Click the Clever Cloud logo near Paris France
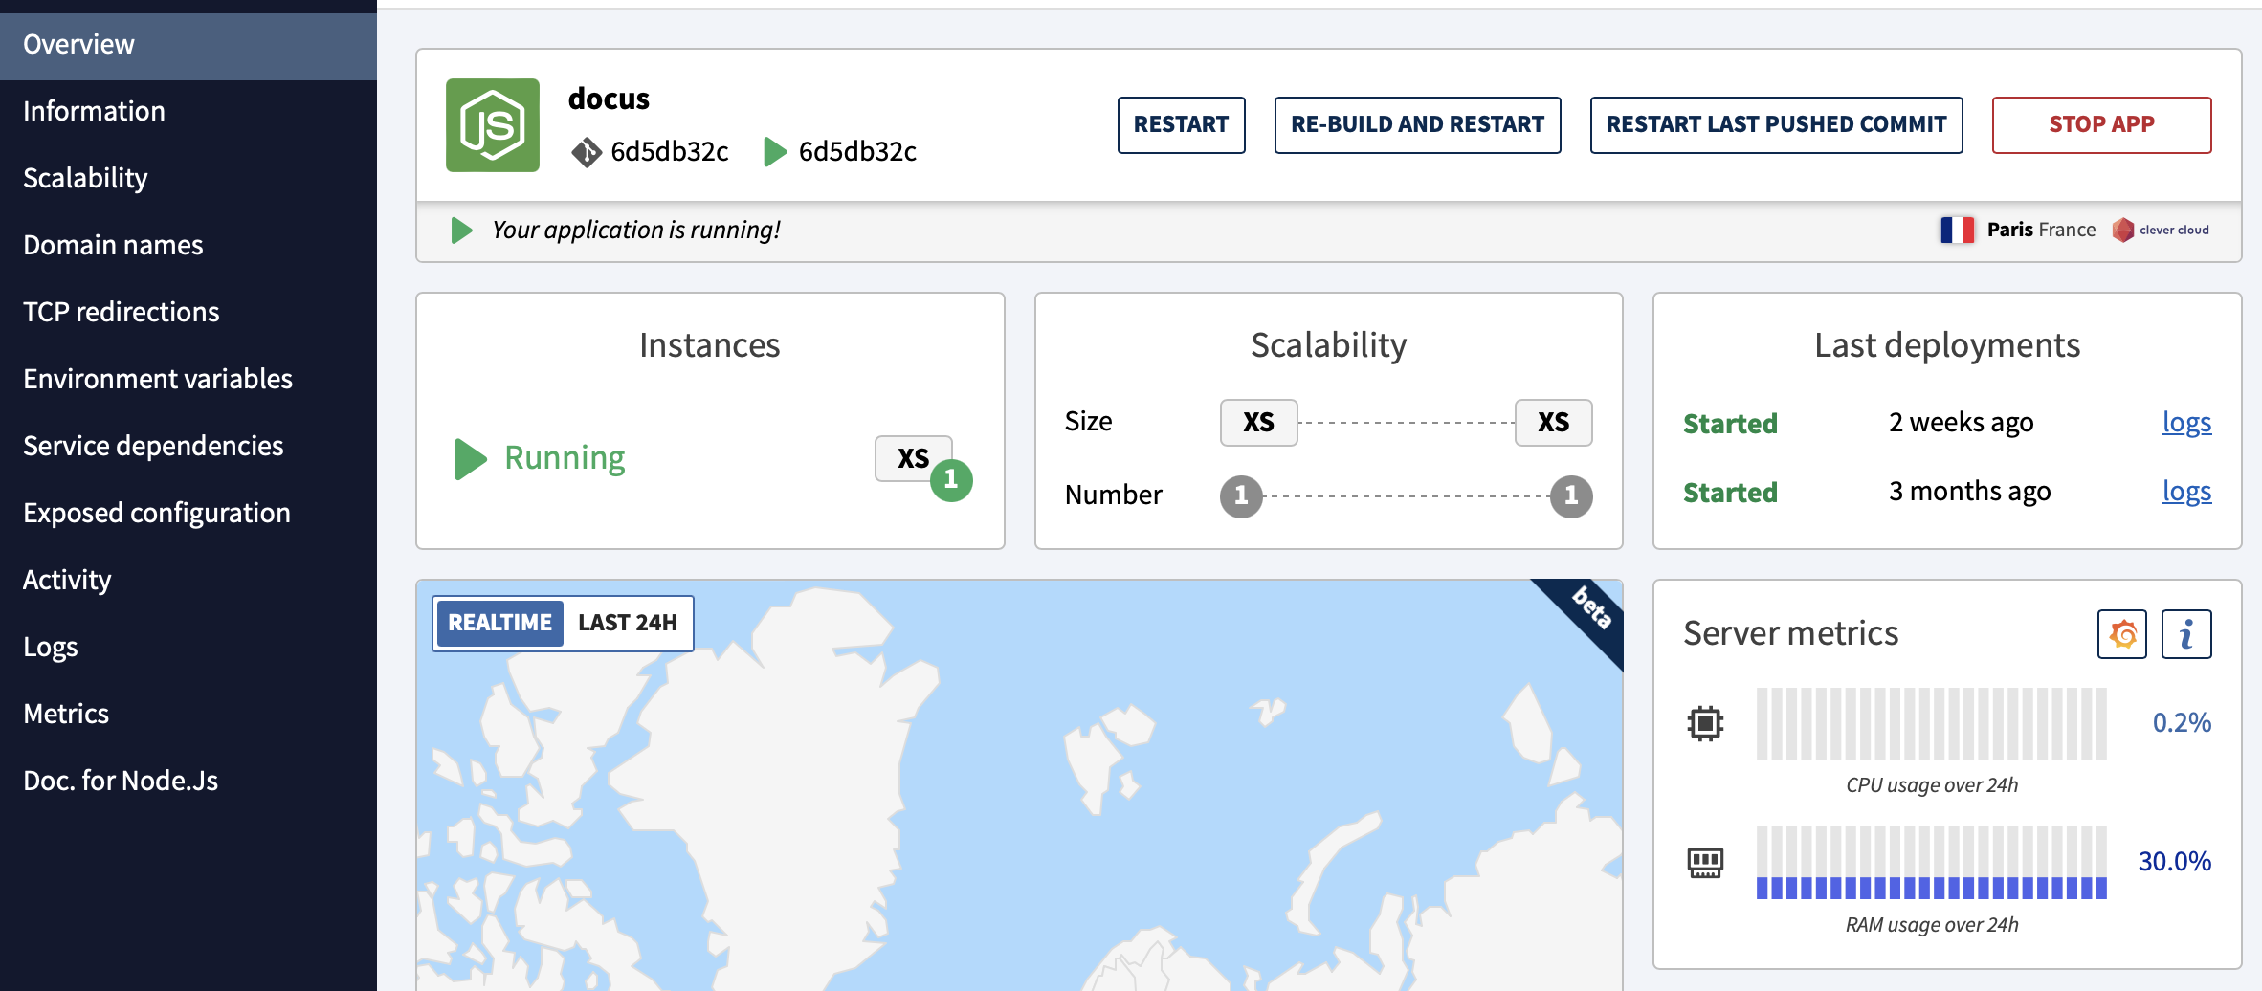The width and height of the screenshot is (2262, 991). 2124,230
